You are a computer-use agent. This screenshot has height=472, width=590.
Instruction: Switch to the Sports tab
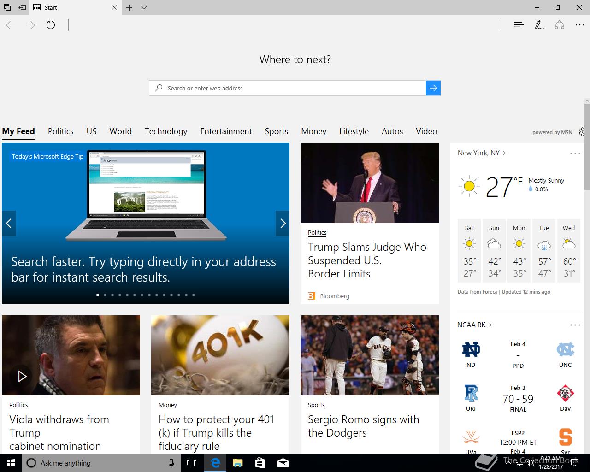point(277,131)
